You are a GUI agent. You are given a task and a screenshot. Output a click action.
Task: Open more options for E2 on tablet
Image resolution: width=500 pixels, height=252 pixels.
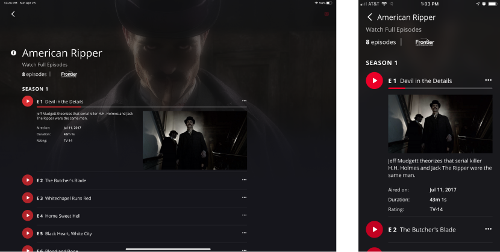pyautogui.click(x=244, y=180)
